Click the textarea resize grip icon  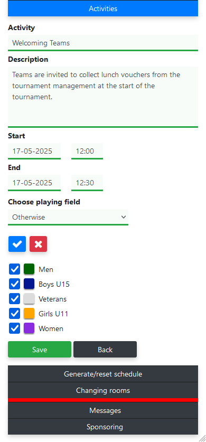tap(202, 438)
